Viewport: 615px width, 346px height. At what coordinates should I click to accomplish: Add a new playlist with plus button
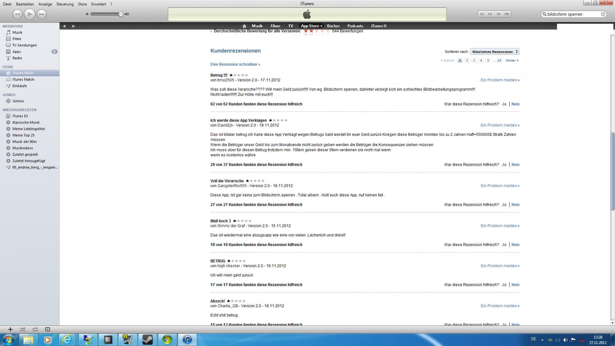(10, 329)
